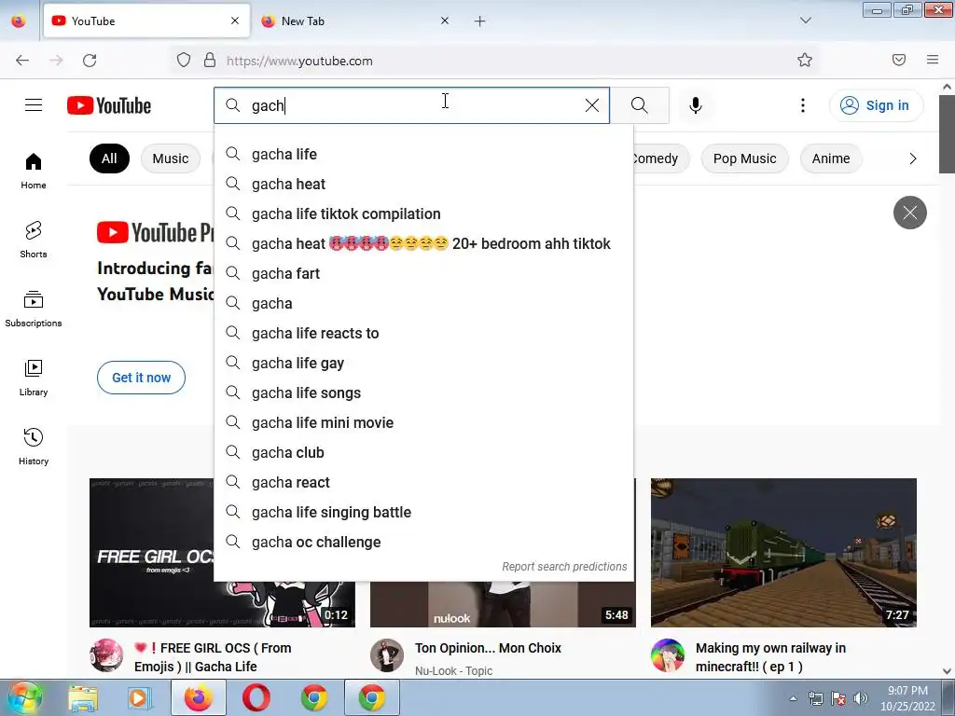Select the All filter chip
The width and height of the screenshot is (955, 716).
[x=109, y=158]
